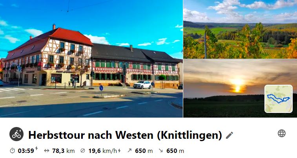This screenshot has height=158, width=297.
Task: Open the vineyard landscape photo
Action: (240, 29)
